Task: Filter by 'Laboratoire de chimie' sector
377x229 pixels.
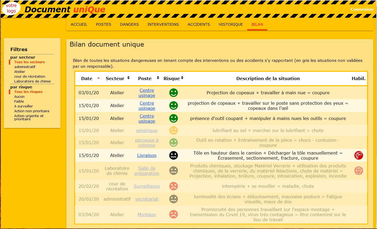Action: (32, 81)
